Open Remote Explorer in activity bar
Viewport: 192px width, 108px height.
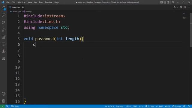coord(4,44)
